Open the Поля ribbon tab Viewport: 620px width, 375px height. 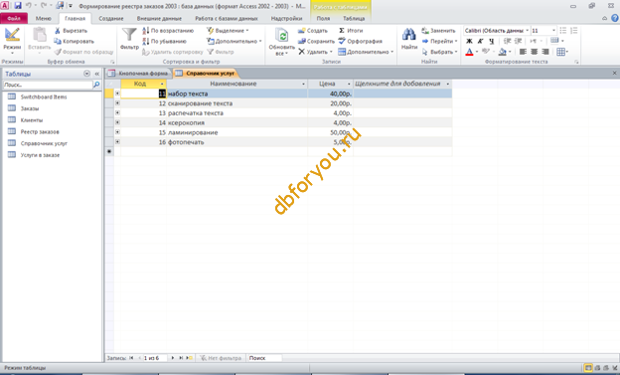click(x=323, y=18)
